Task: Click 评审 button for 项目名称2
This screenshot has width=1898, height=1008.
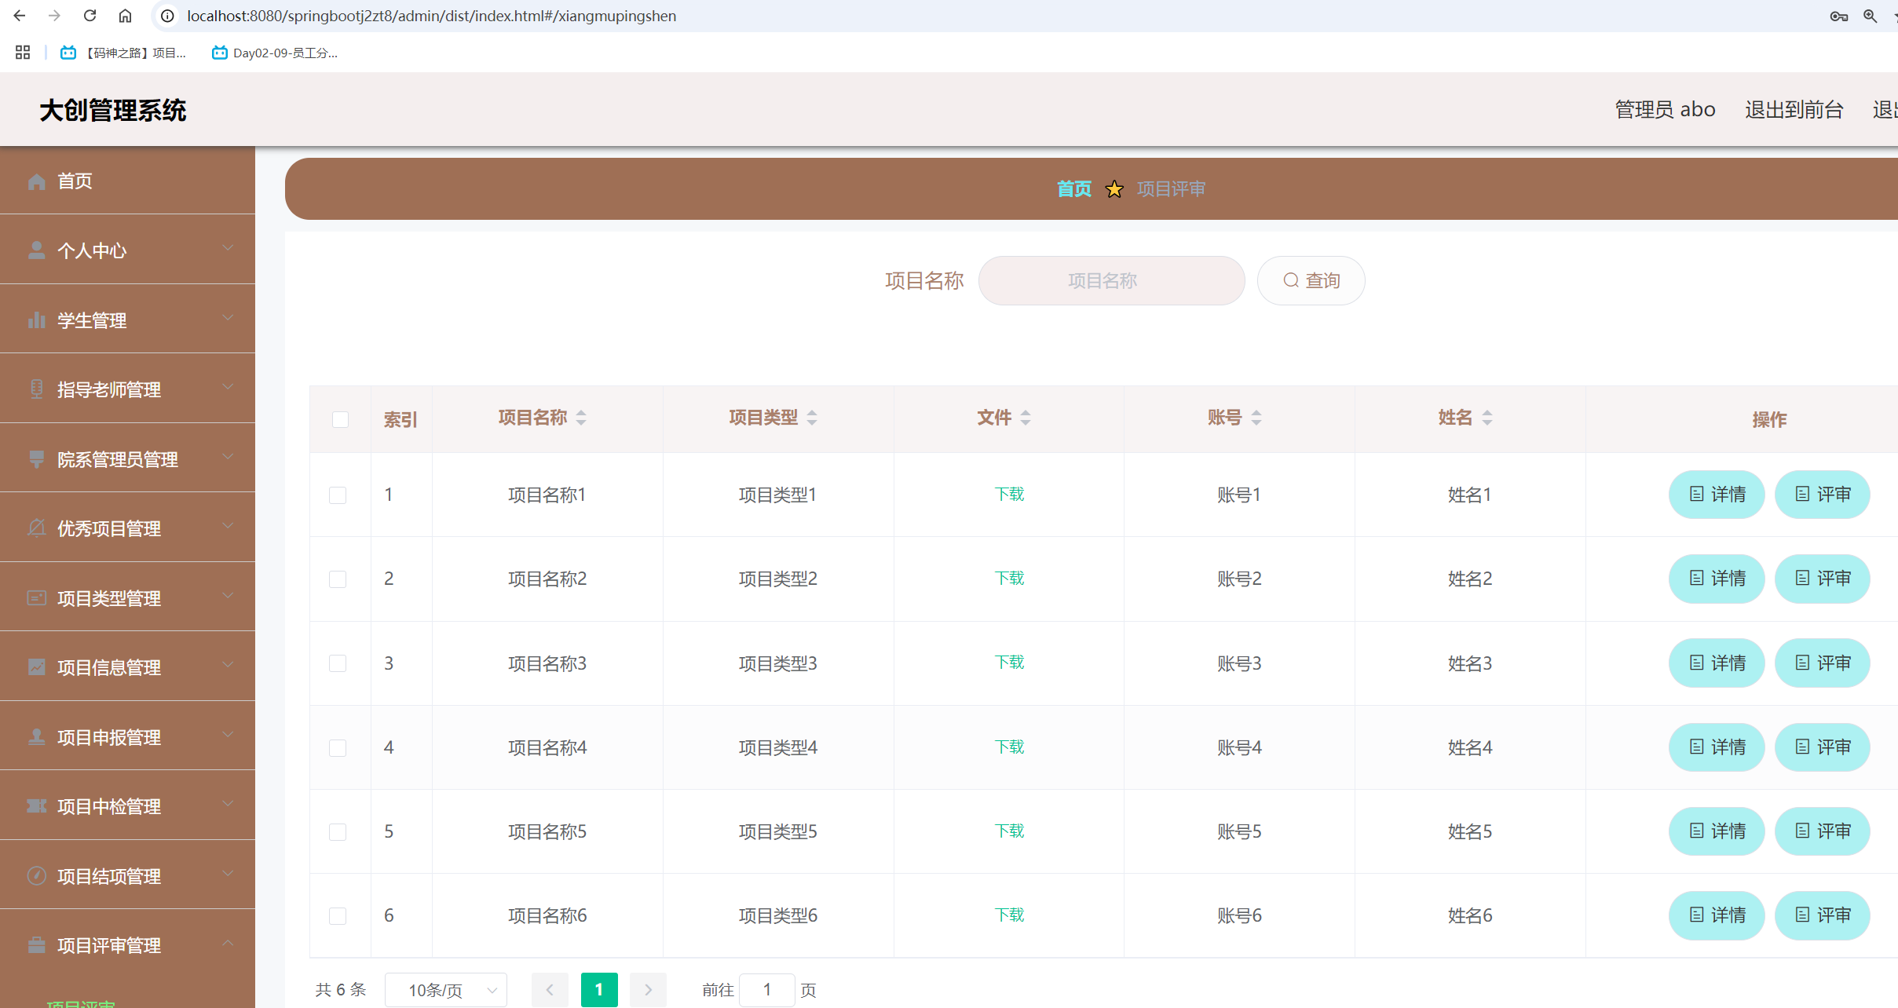Action: click(x=1822, y=579)
